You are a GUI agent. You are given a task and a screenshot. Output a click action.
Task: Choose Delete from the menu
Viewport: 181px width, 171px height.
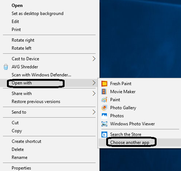18,149
